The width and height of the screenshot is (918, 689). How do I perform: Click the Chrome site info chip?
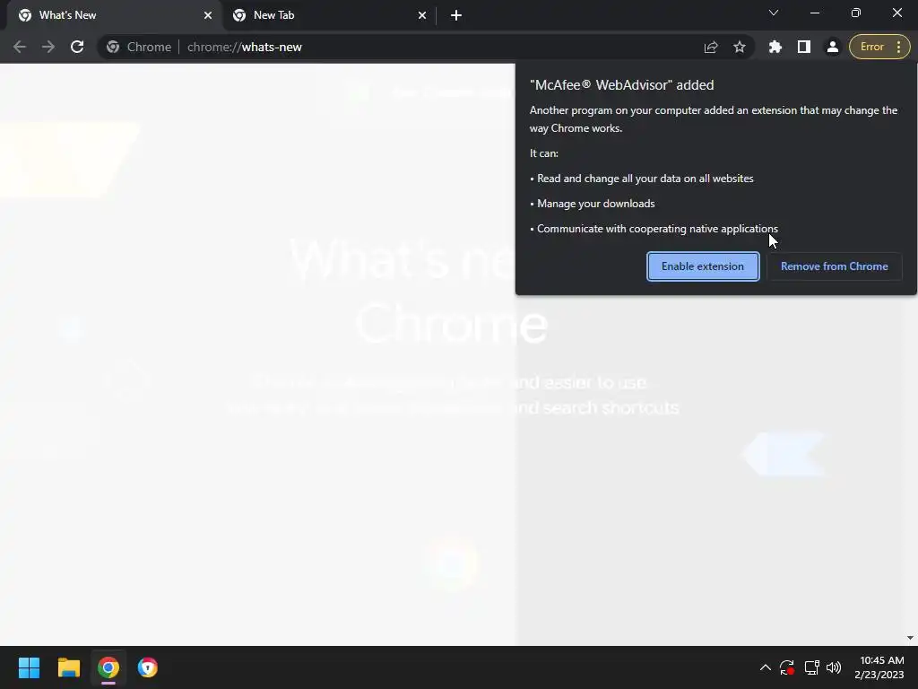[139, 47]
